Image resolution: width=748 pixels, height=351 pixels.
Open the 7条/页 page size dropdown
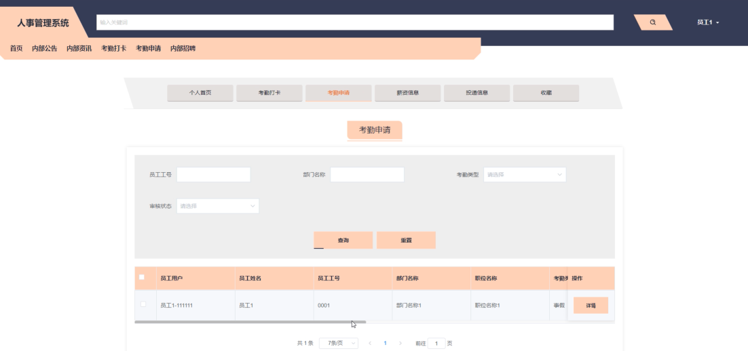(x=339, y=343)
